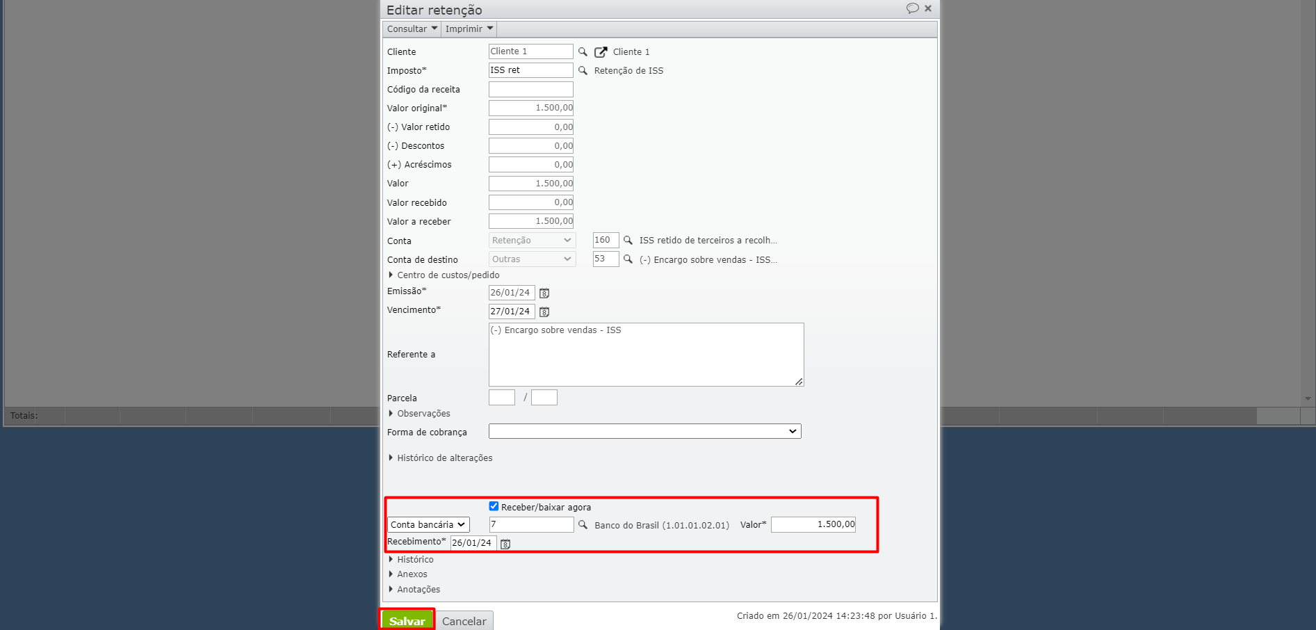Image resolution: width=1316 pixels, height=630 pixels.
Task: Click the scroll-down arrow in background window
Action: click(x=1308, y=399)
